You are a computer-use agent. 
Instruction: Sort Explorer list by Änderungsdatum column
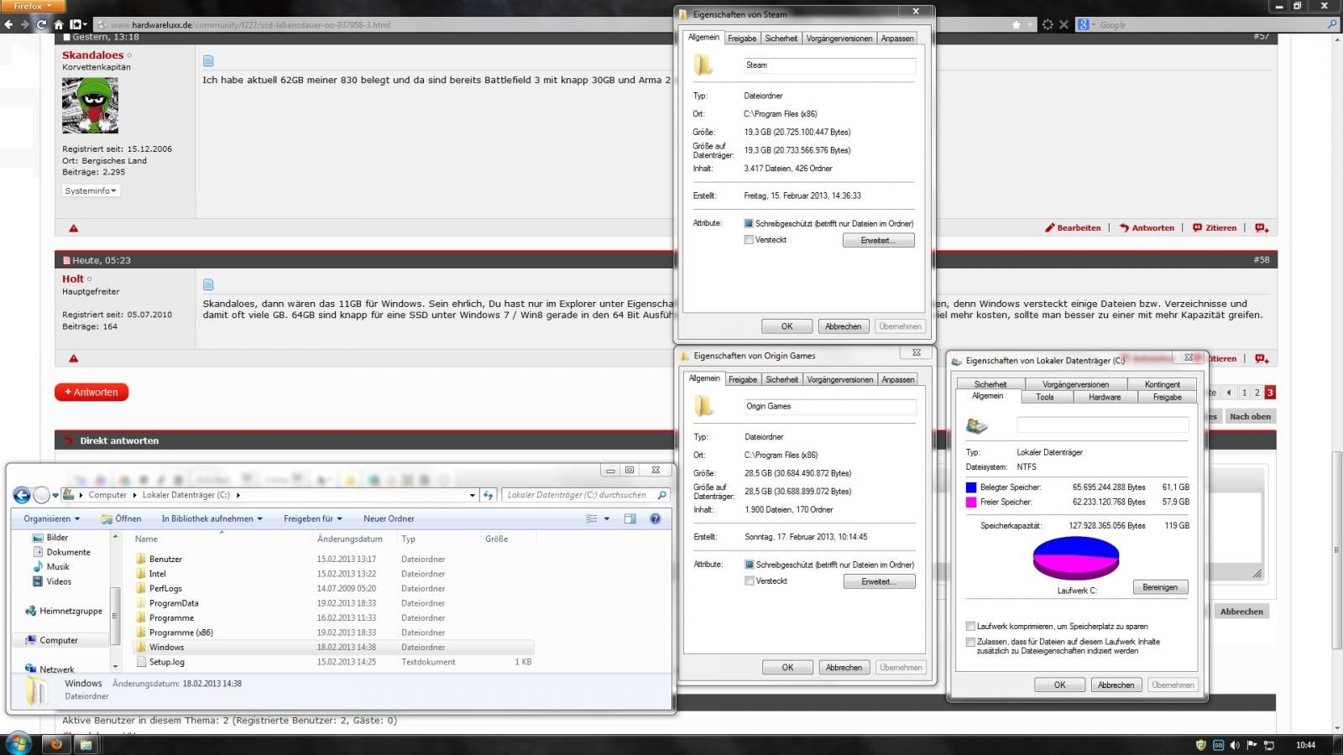pyautogui.click(x=349, y=539)
